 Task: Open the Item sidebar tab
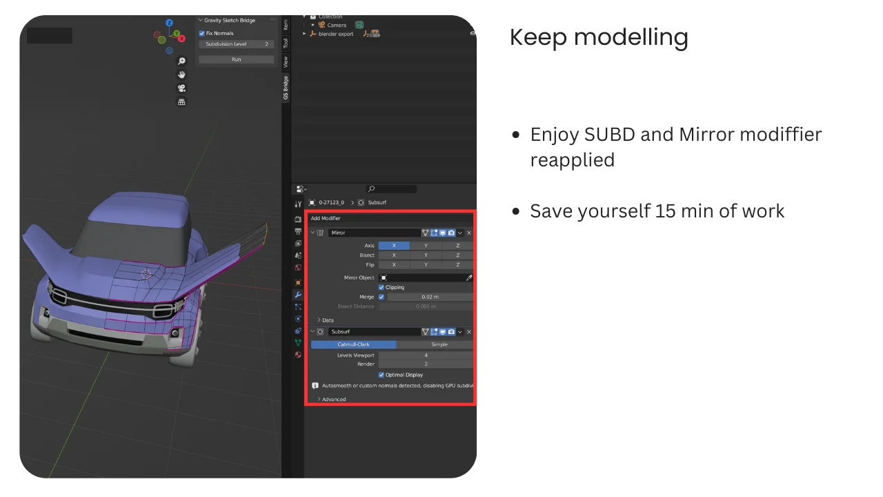coord(286,24)
